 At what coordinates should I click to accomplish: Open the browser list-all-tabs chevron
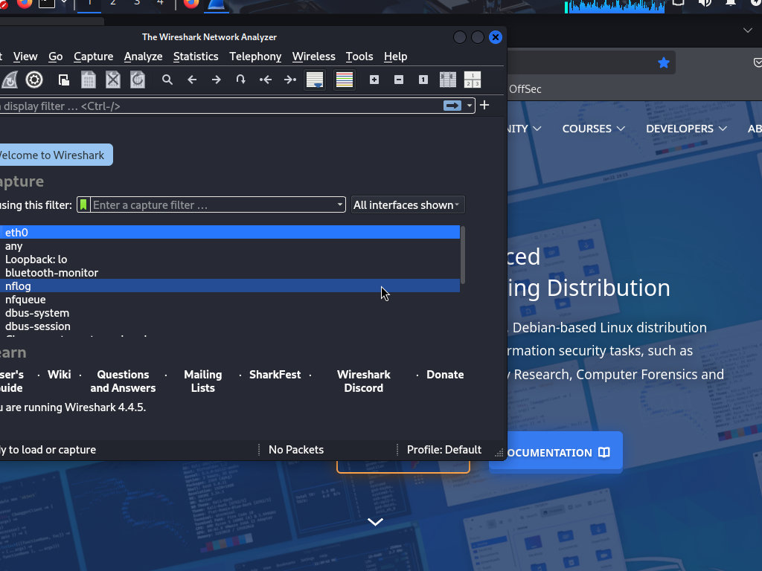coord(747,30)
